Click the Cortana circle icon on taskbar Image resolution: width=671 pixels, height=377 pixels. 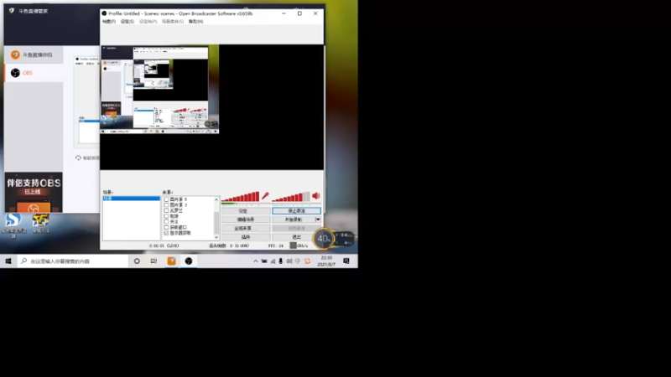click(x=137, y=261)
